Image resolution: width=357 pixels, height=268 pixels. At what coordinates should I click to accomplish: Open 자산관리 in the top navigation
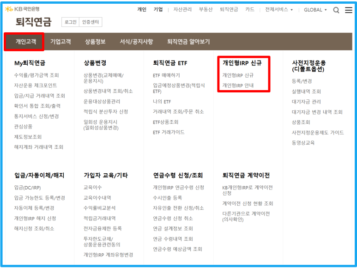click(182, 9)
